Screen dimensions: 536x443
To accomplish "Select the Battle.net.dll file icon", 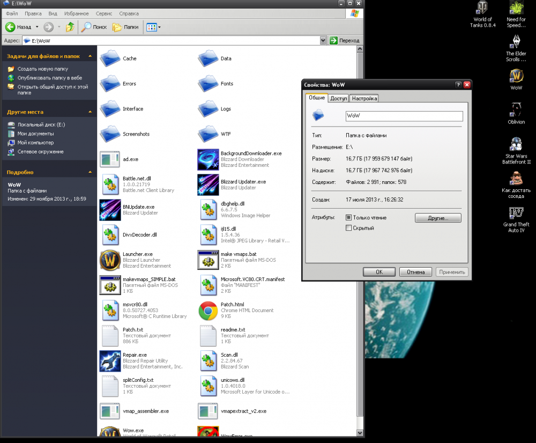I will tap(110, 184).
